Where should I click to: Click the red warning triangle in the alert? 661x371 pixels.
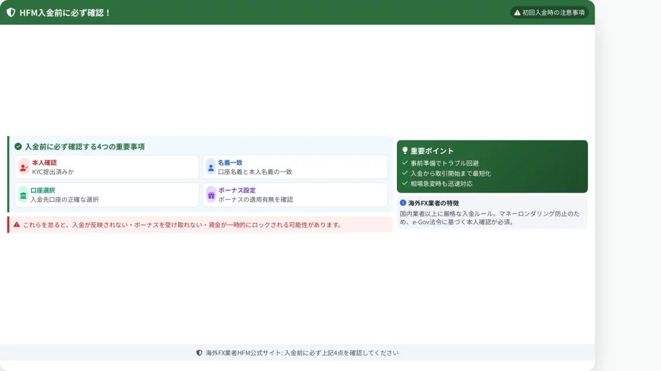17,225
